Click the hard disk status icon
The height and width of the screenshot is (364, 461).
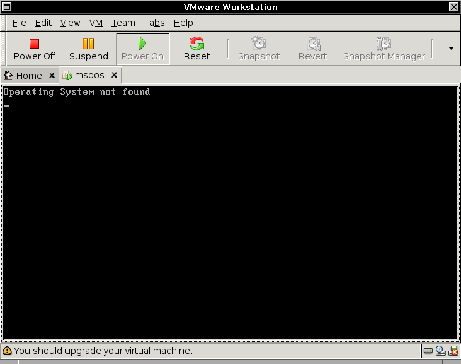coord(428,351)
